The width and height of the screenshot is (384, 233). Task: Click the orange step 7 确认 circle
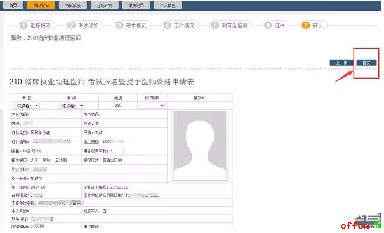point(306,25)
